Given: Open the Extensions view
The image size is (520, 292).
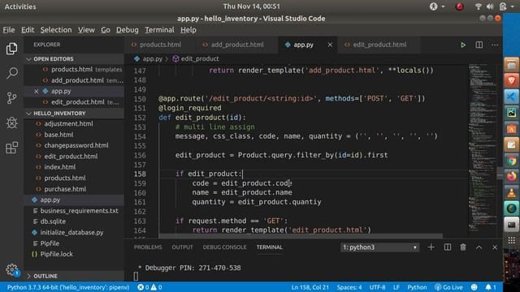Looking at the screenshot, I should coord(12,148).
